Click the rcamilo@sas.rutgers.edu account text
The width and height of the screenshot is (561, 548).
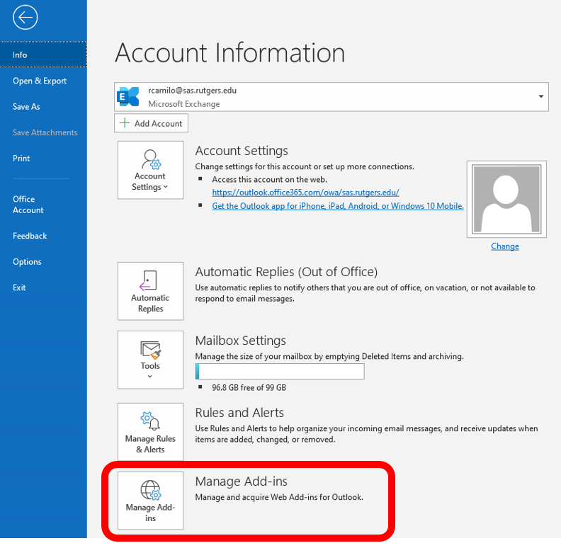(192, 91)
